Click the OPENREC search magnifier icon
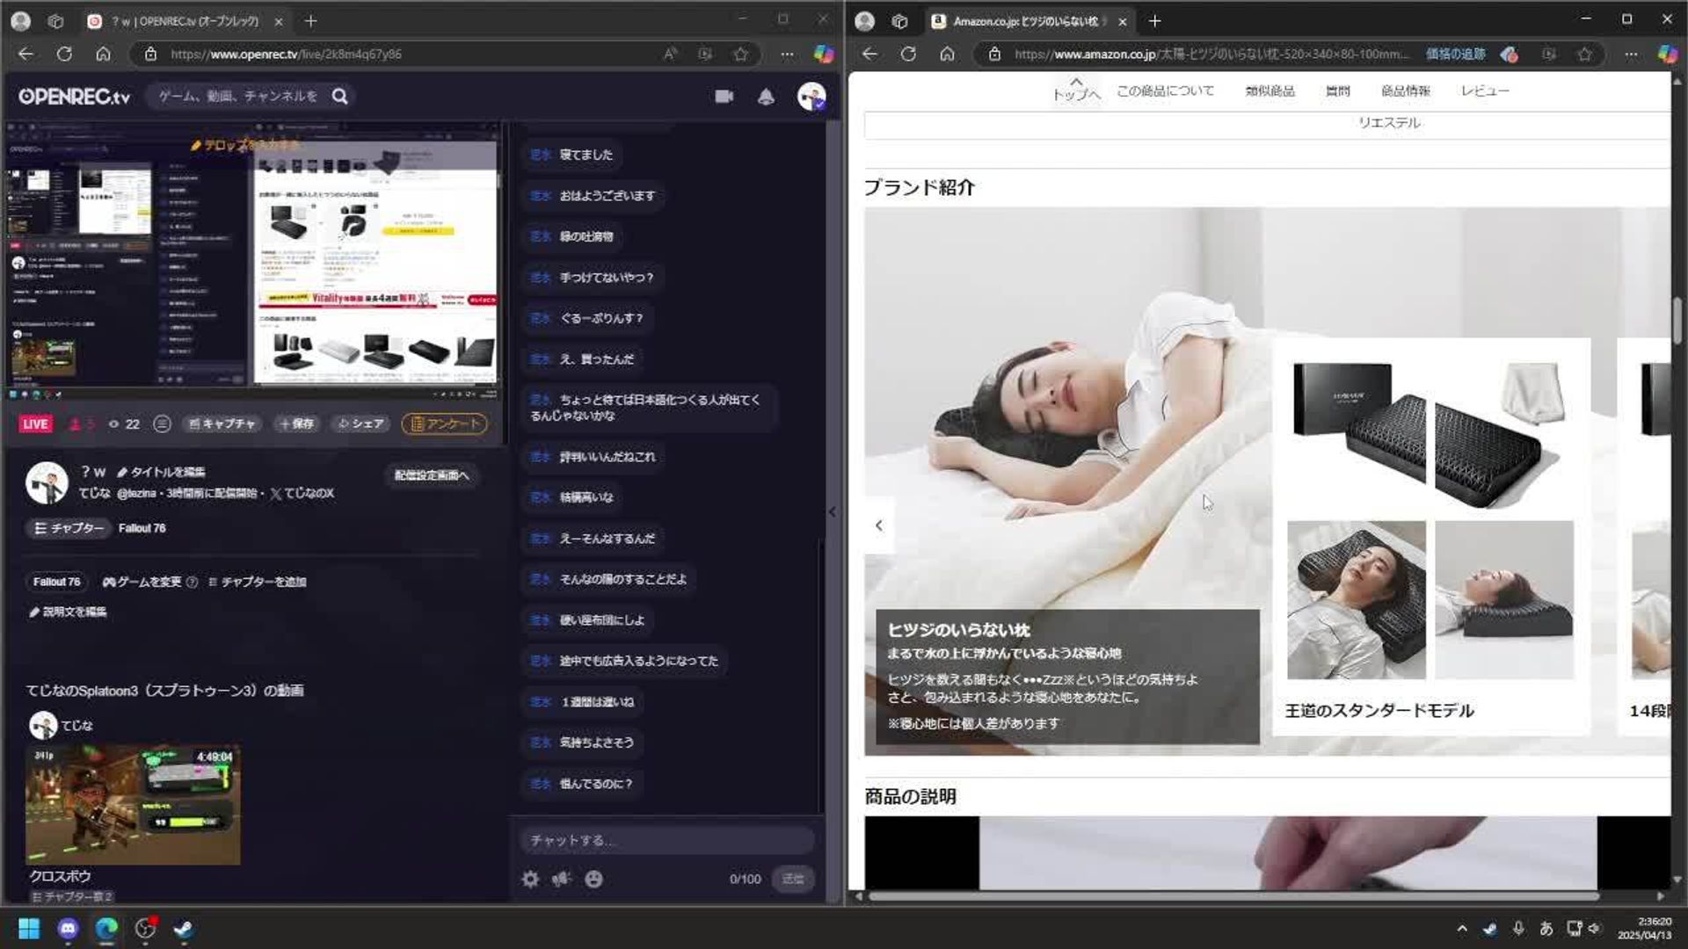1688x949 pixels. coord(340,96)
